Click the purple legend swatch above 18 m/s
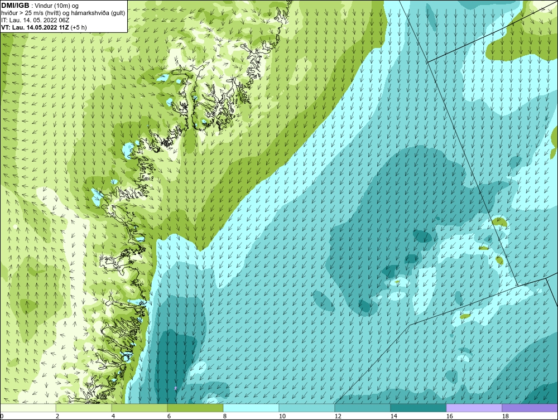Image resolution: width=558 pixels, height=420 pixels. (530, 408)
